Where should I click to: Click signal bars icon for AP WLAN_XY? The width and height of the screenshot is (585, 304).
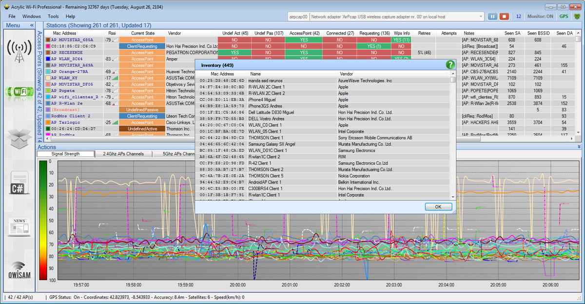pos(114,78)
